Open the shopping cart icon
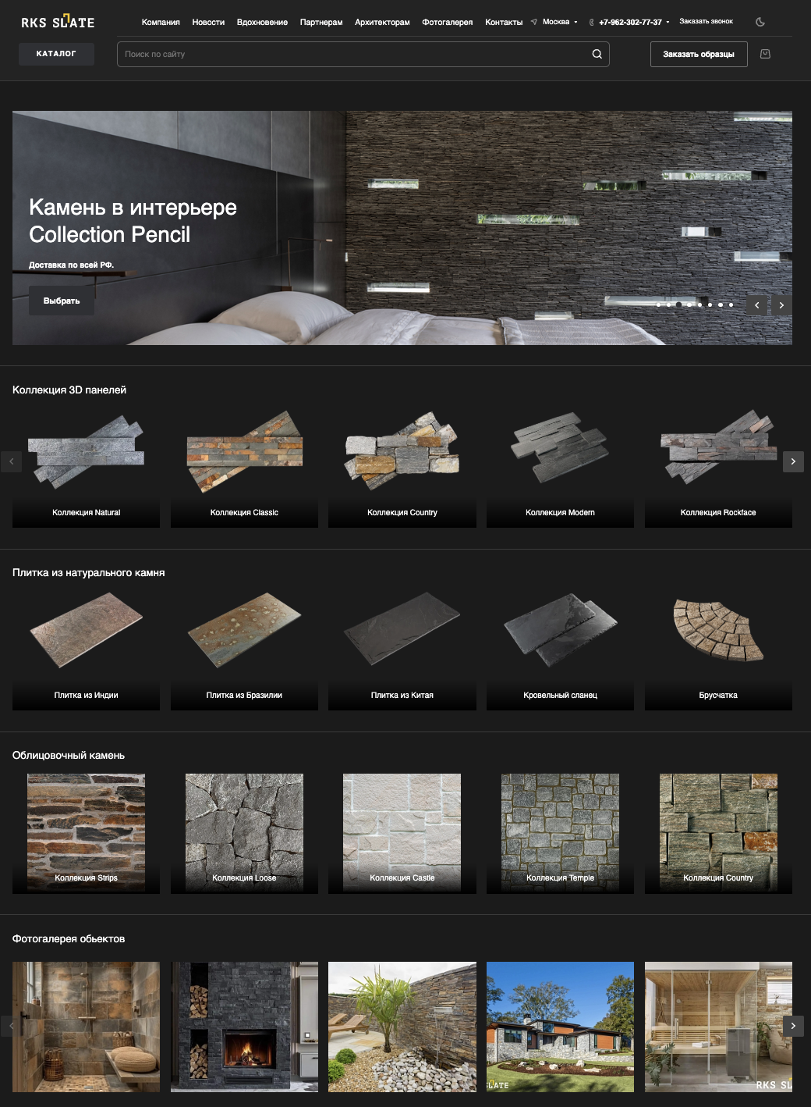 coord(765,54)
